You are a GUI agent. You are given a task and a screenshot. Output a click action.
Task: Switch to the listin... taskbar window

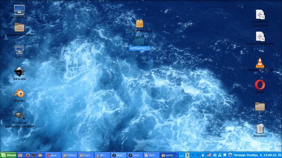point(152,155)
